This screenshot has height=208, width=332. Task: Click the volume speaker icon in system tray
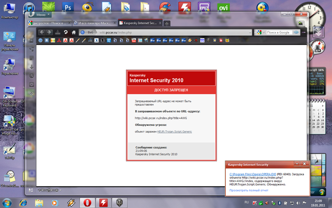(x=298, y=203)
